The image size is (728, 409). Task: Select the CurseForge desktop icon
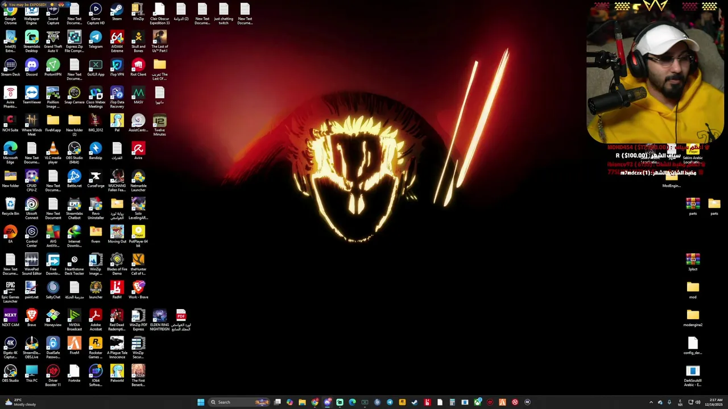tap(96, 180)
